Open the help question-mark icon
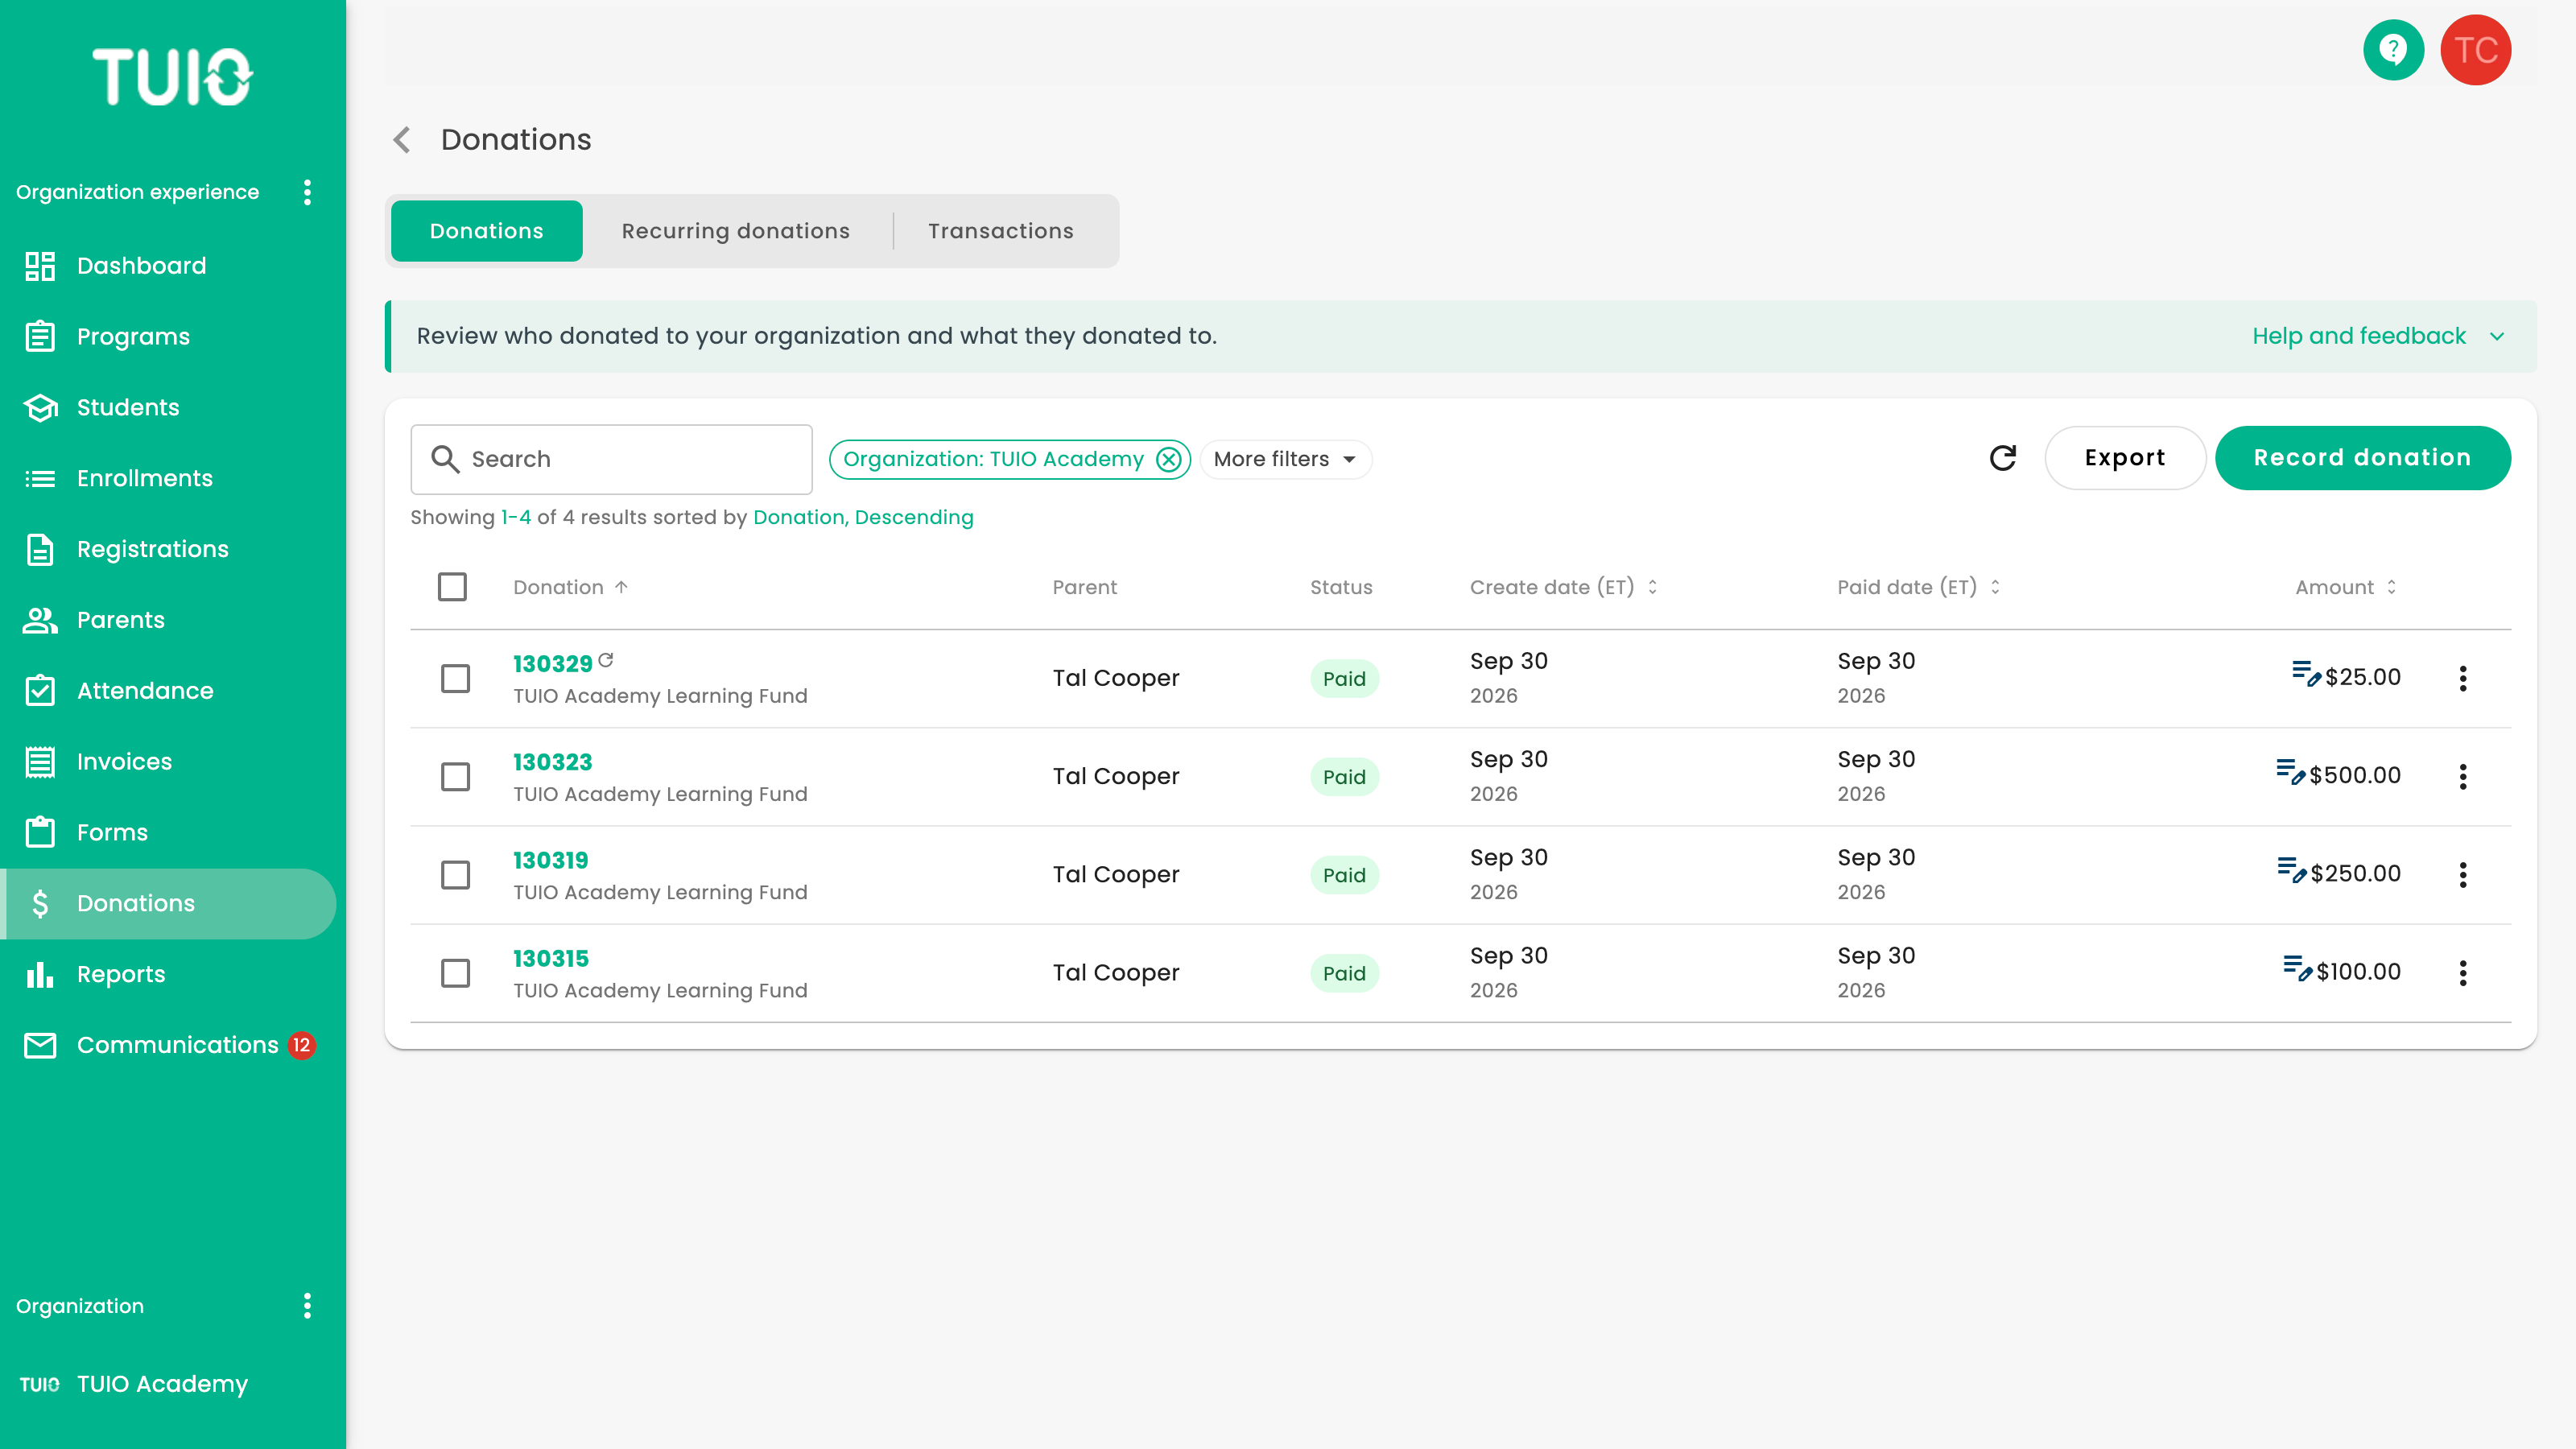 2393,49
